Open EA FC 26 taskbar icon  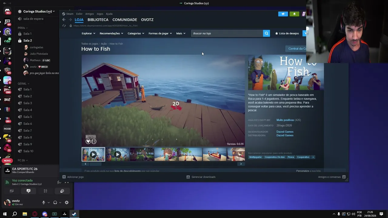[64, 214]
